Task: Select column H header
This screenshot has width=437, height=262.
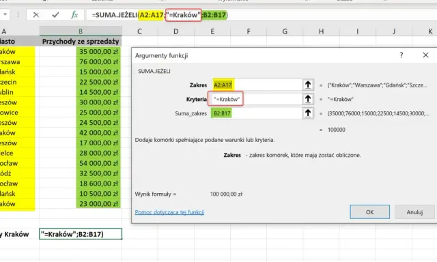Action: click(321, 31)
